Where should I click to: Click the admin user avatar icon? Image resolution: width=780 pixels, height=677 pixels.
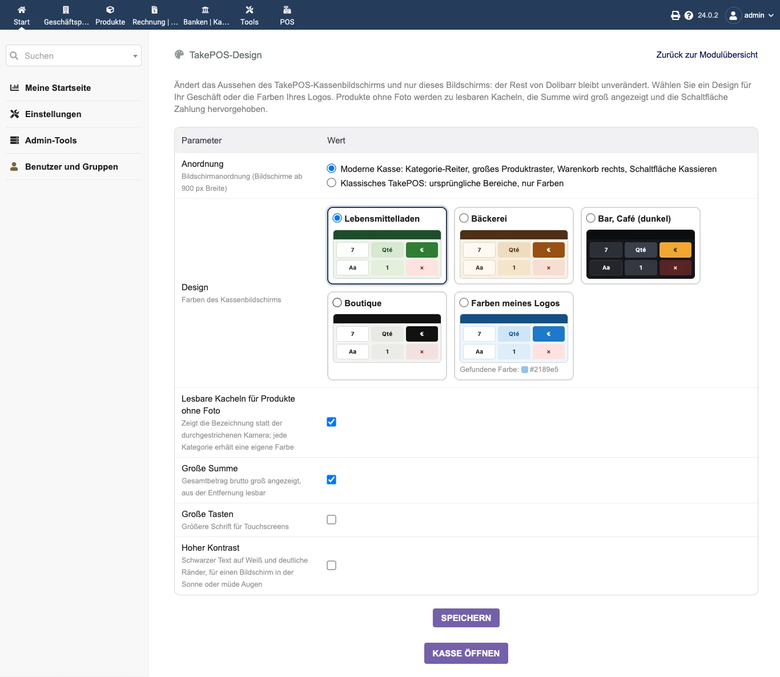click(733, 15)
